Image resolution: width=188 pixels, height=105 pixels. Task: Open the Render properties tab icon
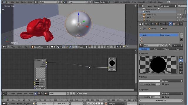pos(146,24)
